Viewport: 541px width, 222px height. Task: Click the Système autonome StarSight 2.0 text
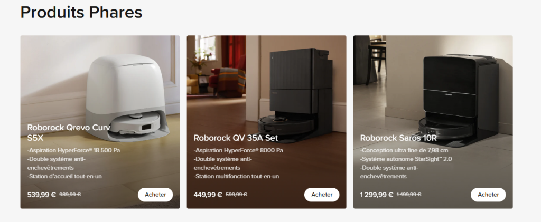coord(406,159)
